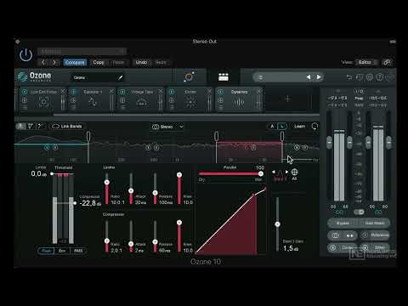Image resolution: width=408 pixels, height=306 pixels.
Task: Click the spectrum view icon left of Link Bands
Action: click(x=20, y=126)
